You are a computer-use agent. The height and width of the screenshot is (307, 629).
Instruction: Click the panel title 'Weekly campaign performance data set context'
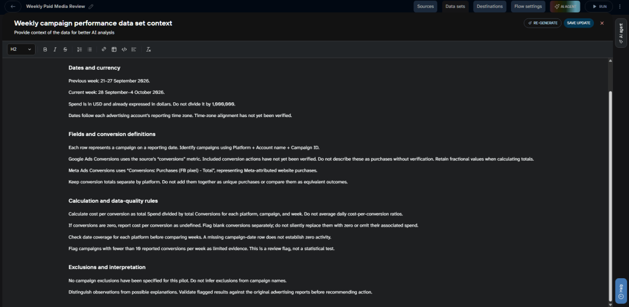pos(93,23)
